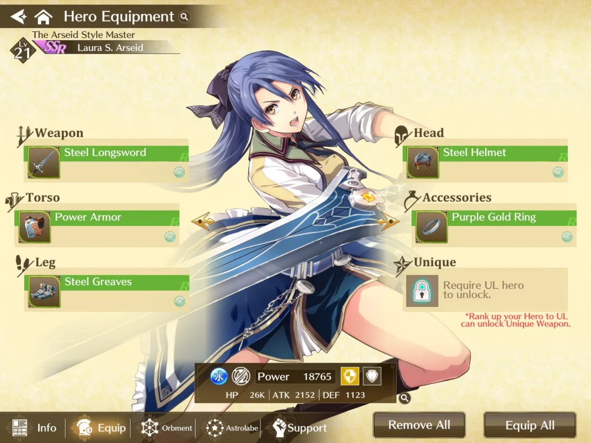591x443 pixels.
Task: Open stat details magnifier near DEF
Action: [x=404, y=398]
